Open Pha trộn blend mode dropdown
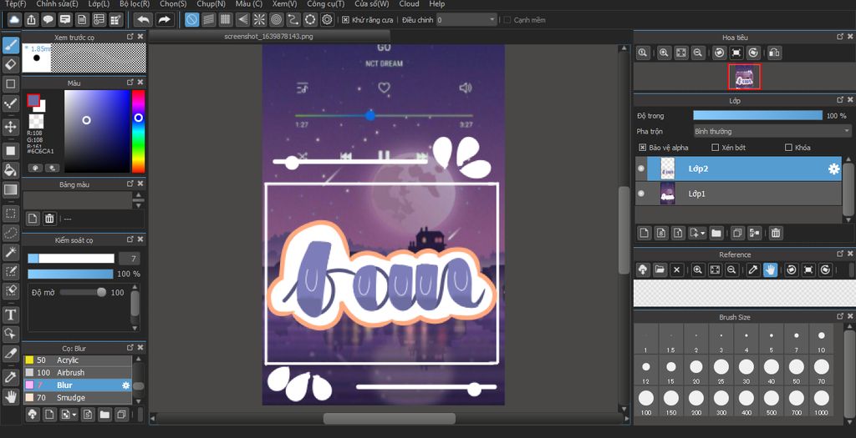The height and width of the screenshot is (438, 856). click(x=772, y=131)
